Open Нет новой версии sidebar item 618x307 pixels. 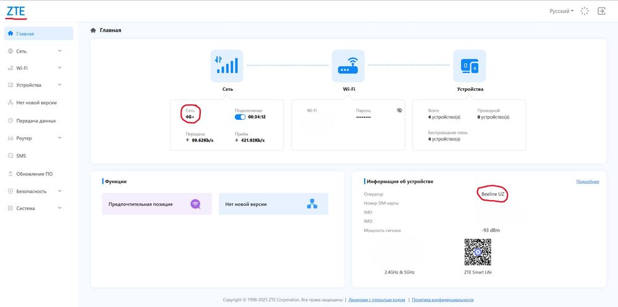(38, 103)
